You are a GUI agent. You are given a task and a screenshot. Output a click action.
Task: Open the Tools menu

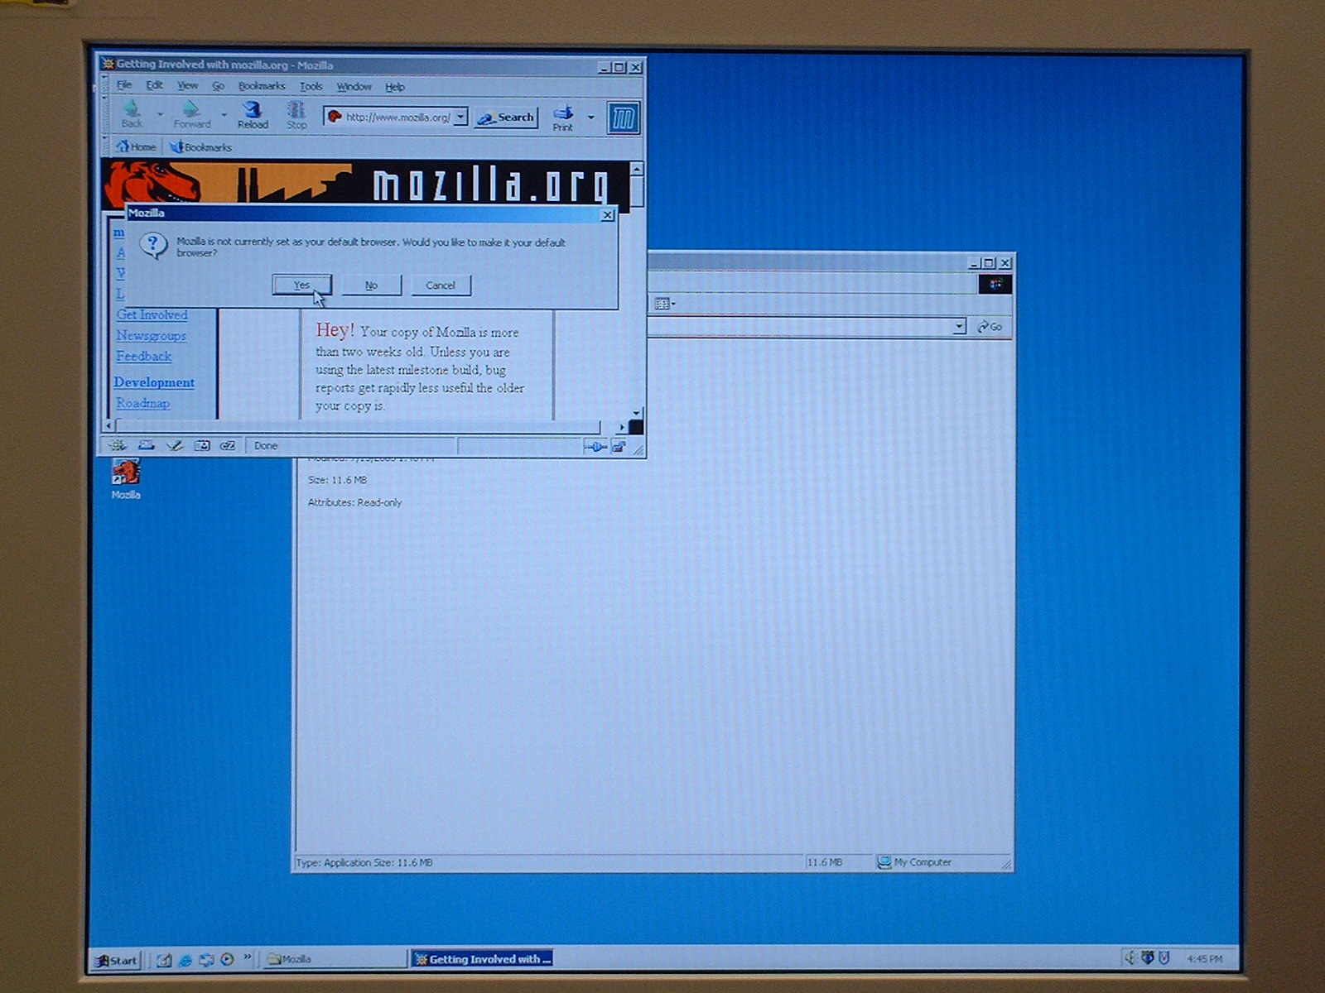pyautogui.click(x=311, y=86)
